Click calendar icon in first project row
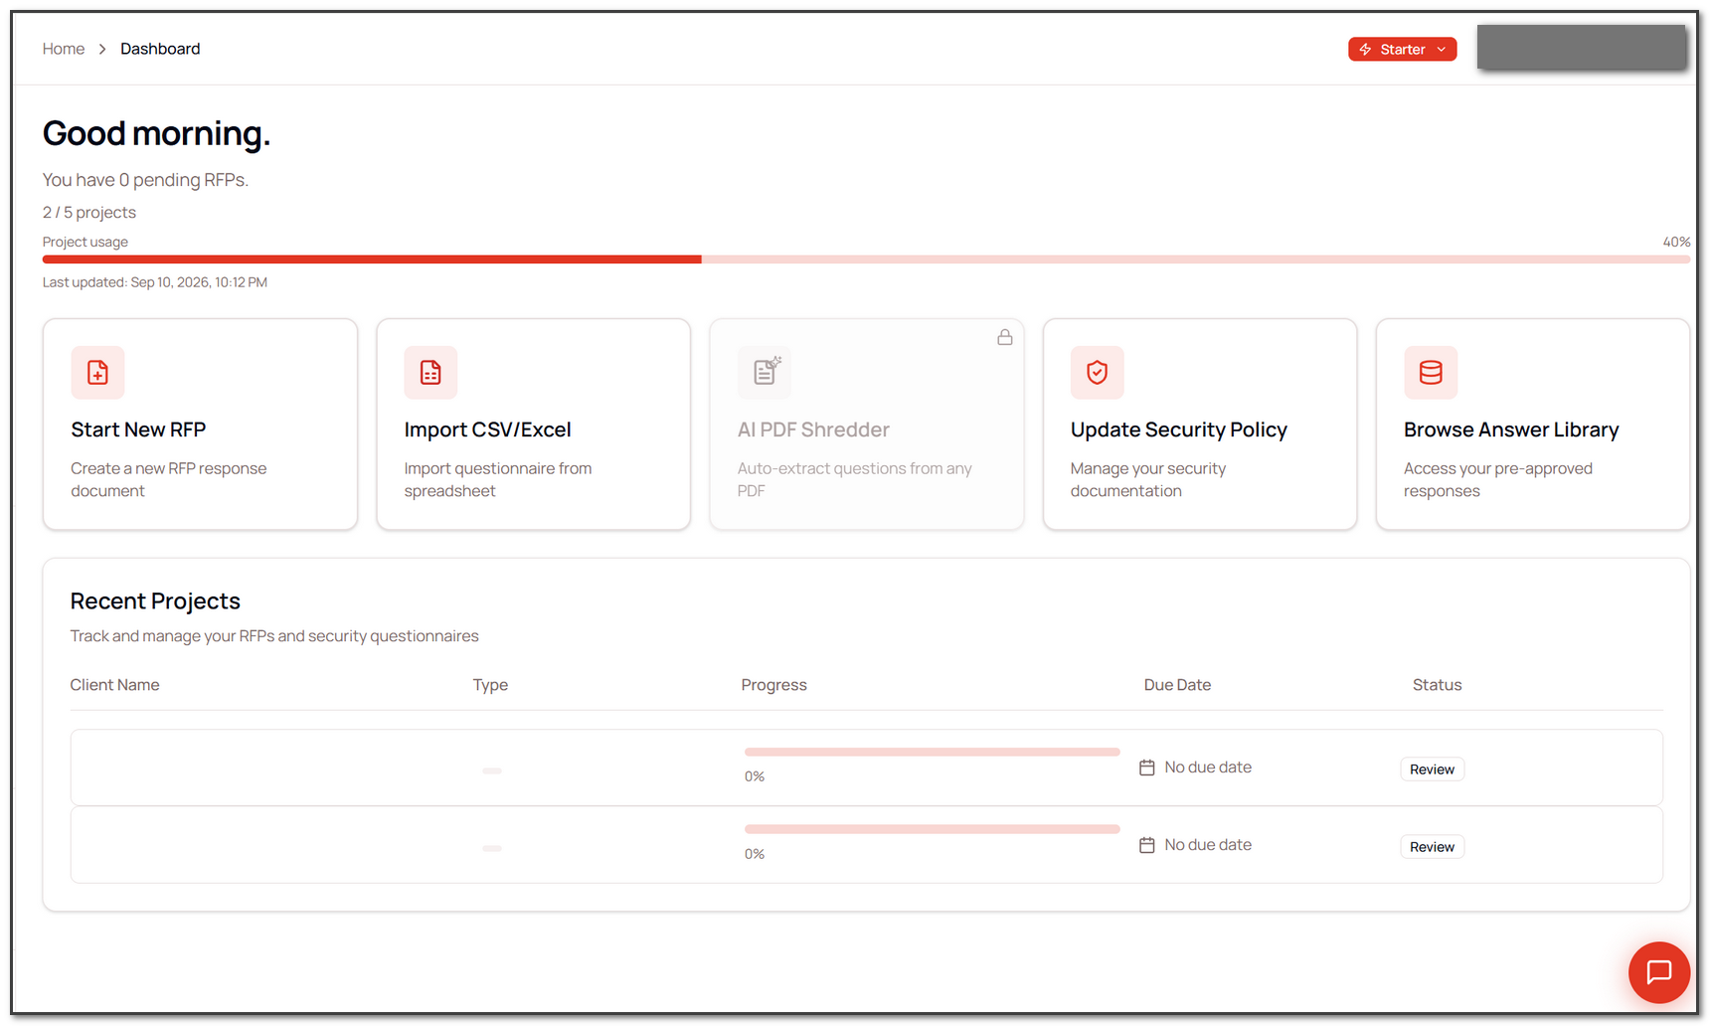This screenshot has width=1710, height=1026. 1146,768
